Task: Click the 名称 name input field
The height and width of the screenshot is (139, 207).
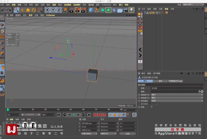Action: point(177,88)
